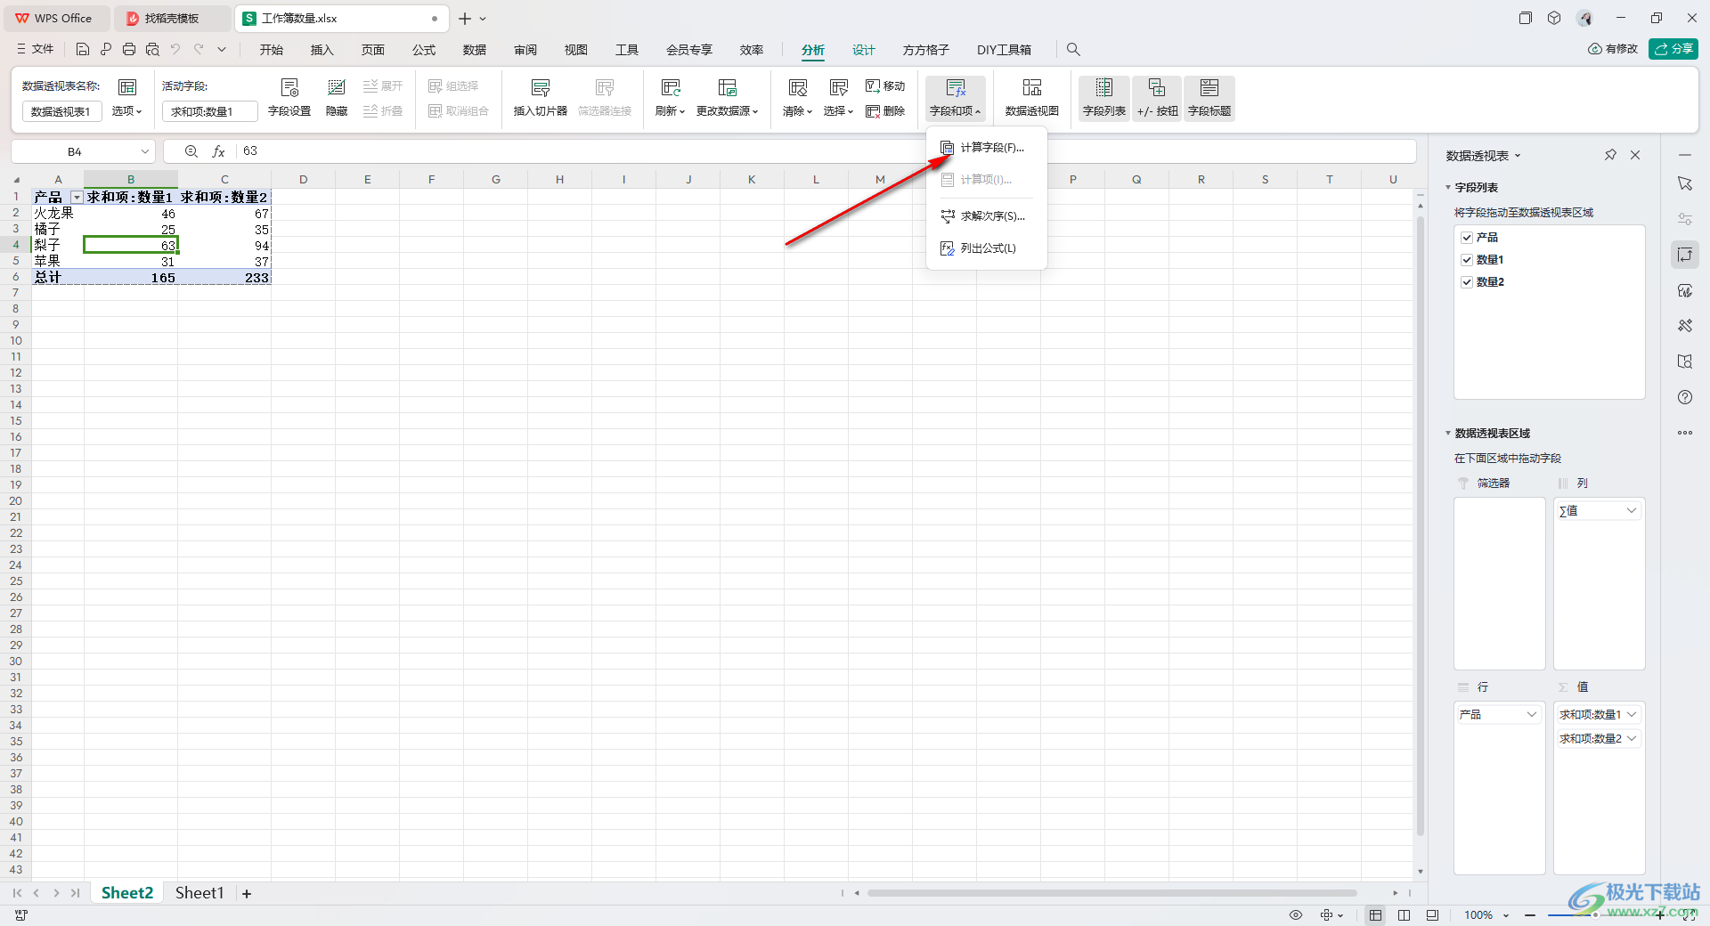
Task: Open the 插入 ribbon tab
Action: 322,50
